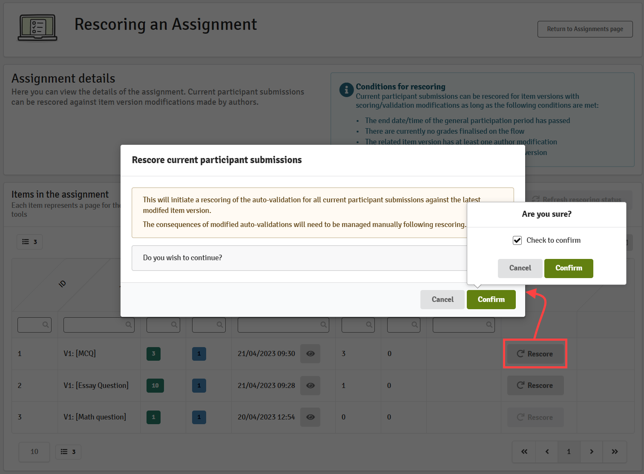Select page 1 in pagination
The height and width of the screenshot is (474, 644).
coord(569,452)
